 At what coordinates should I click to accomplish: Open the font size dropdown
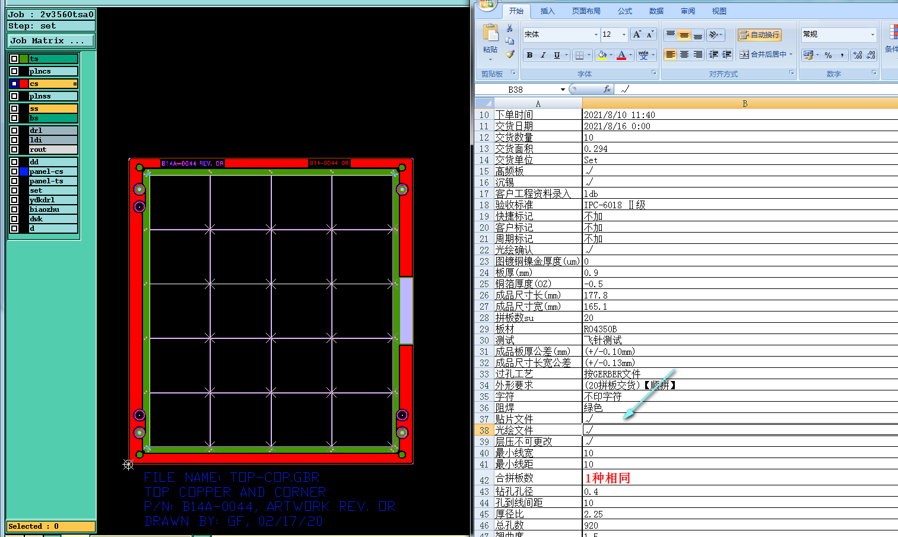[x=624, y=35]
